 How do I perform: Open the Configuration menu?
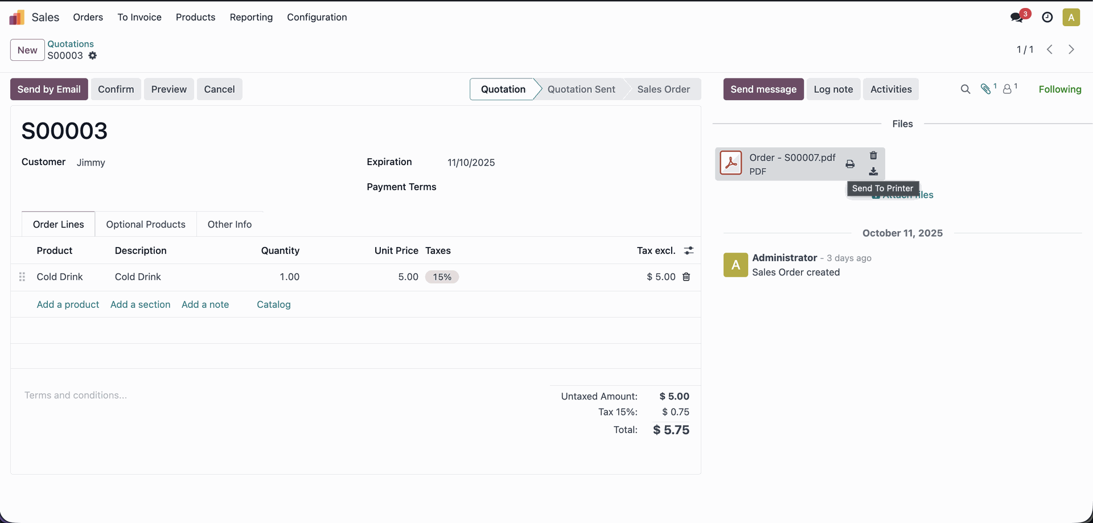tap(317, 17)
